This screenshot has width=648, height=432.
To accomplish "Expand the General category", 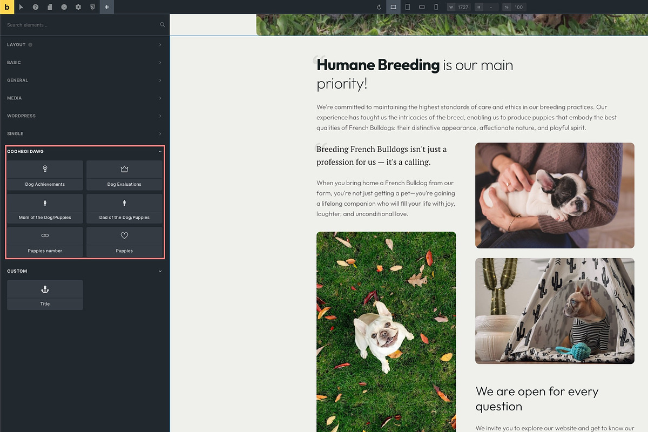I will 85,80.
